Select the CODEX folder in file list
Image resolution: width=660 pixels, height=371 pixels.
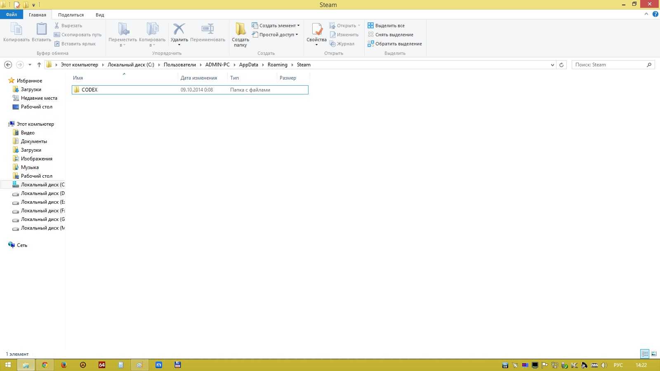[90, 90]
